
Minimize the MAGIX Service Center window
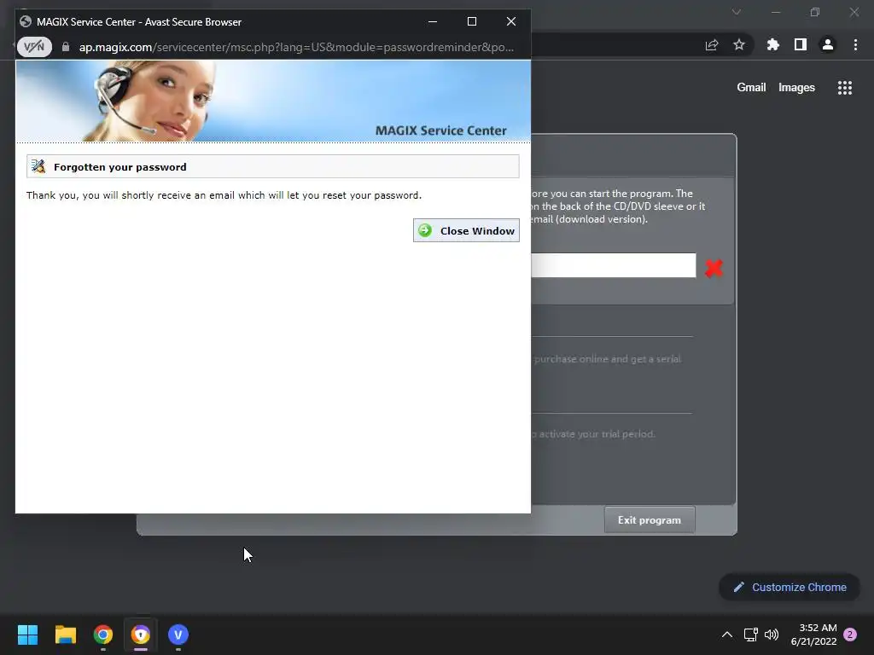tap(433, 21)
